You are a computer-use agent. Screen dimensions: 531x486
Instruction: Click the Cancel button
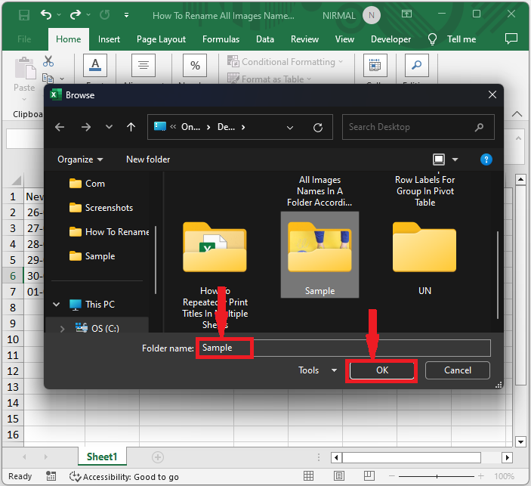[x=457, y=370]
